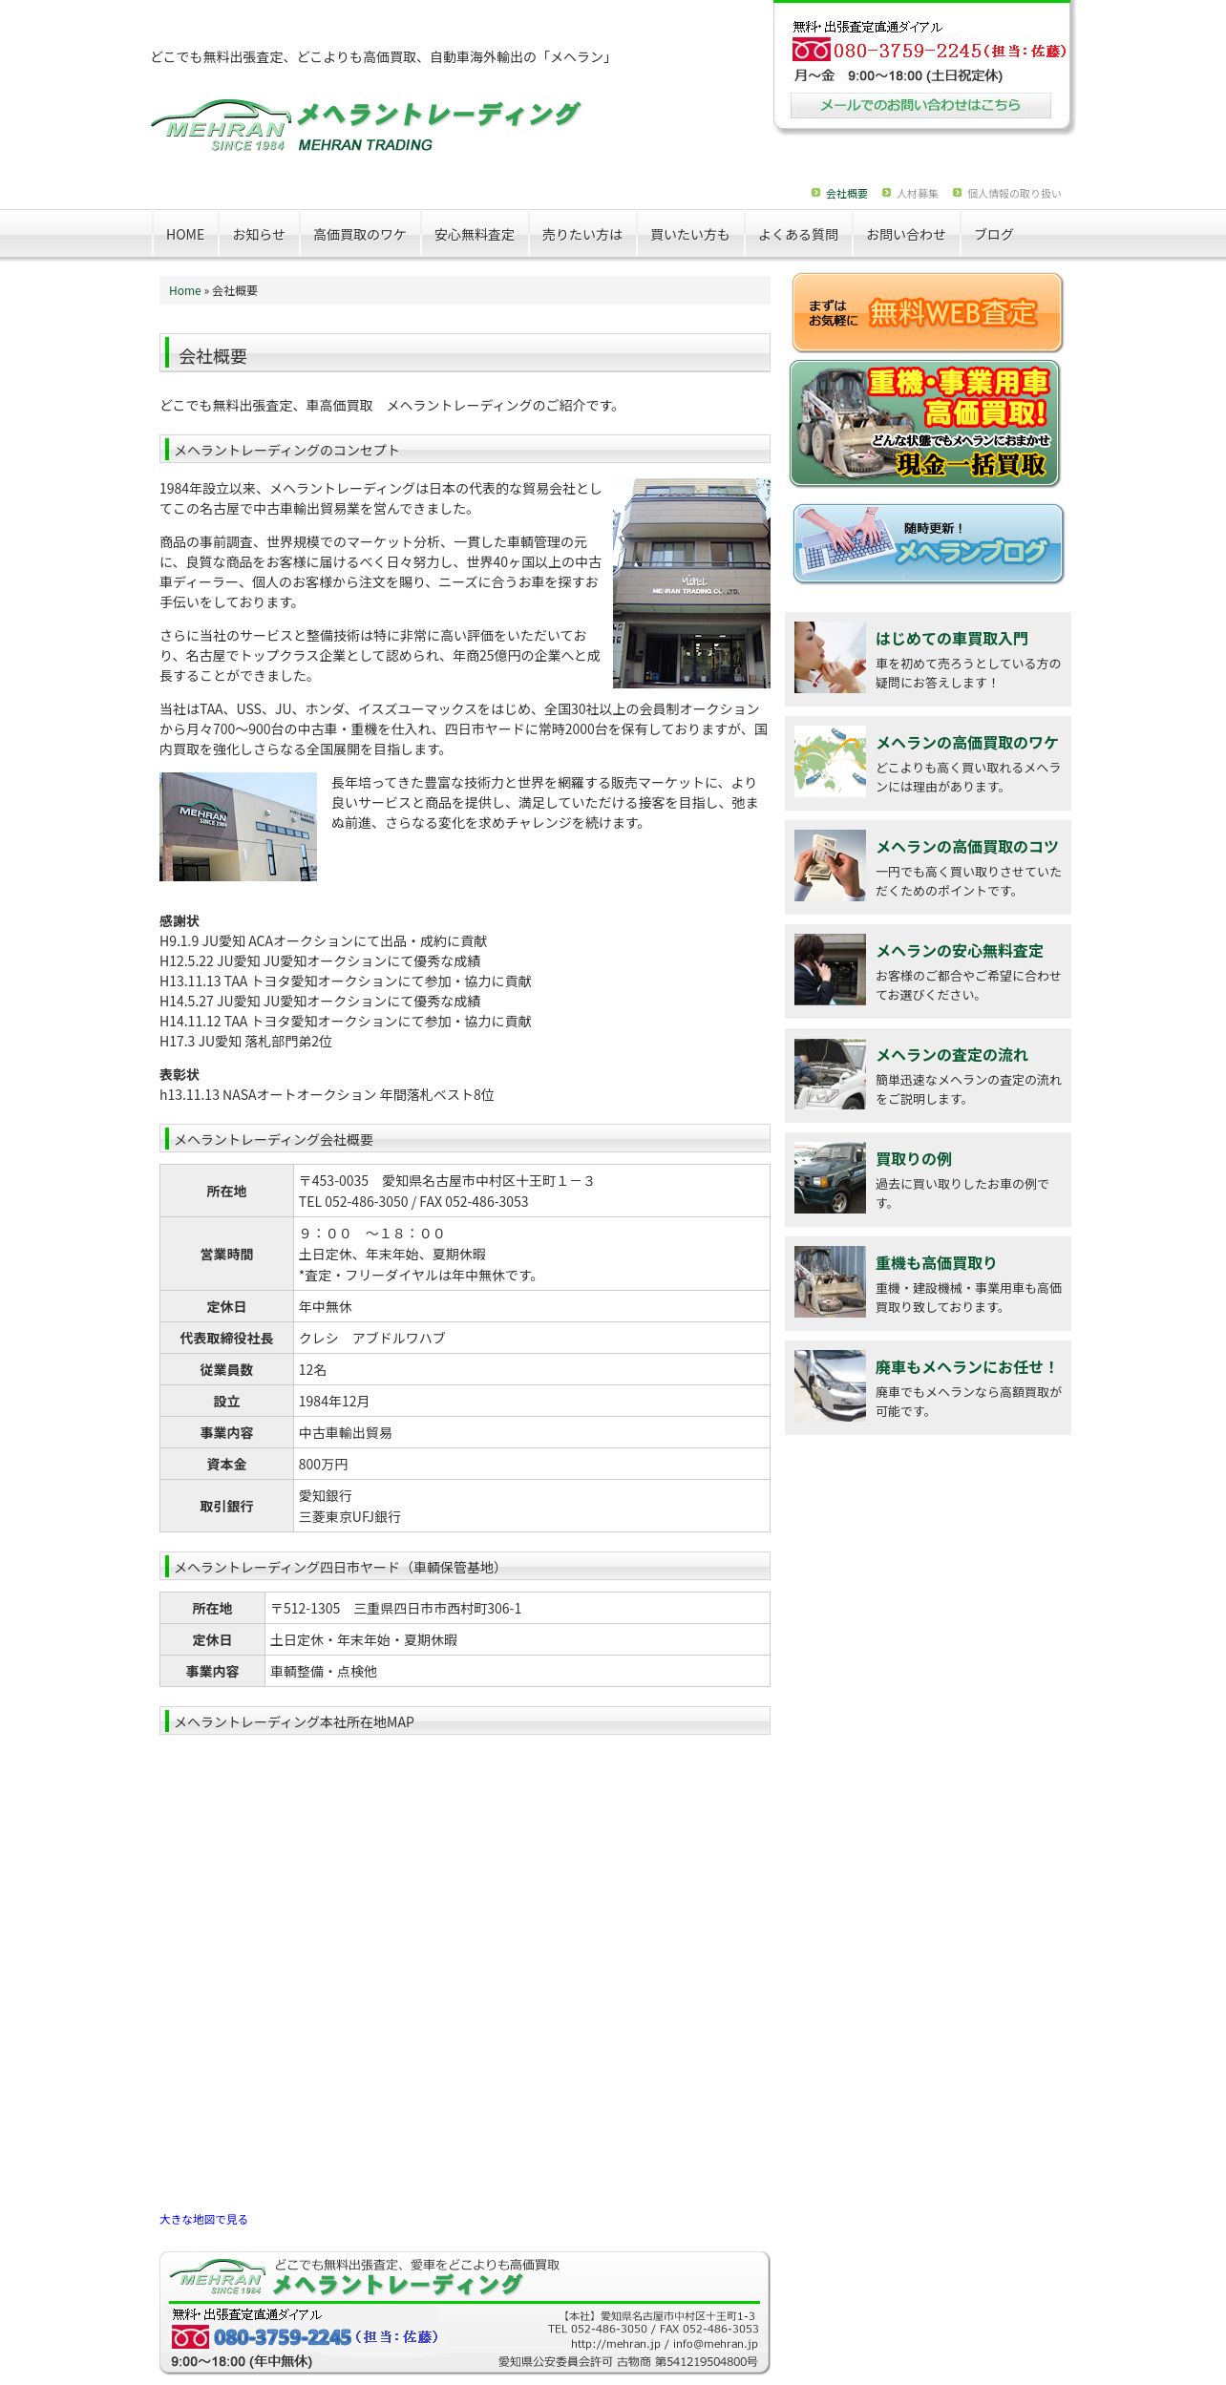Screen dimensions: 1226x2385
Task: Select the 三菱東京UFJ銀行 bank entry
Action: click(349, 1517)
